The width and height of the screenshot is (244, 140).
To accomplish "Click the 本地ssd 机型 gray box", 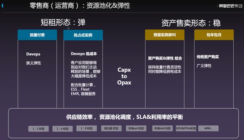I will point(136,129).
